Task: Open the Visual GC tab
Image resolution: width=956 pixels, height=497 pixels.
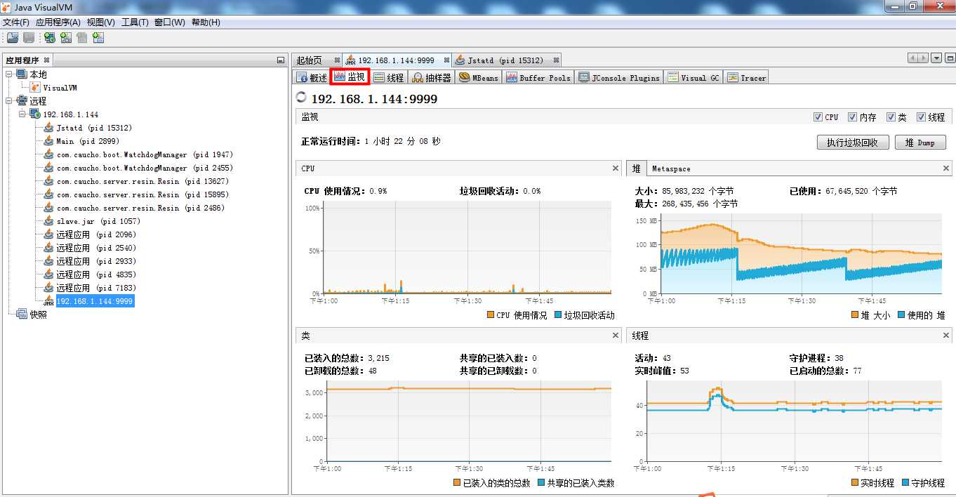Action: [x=693, y=78]
